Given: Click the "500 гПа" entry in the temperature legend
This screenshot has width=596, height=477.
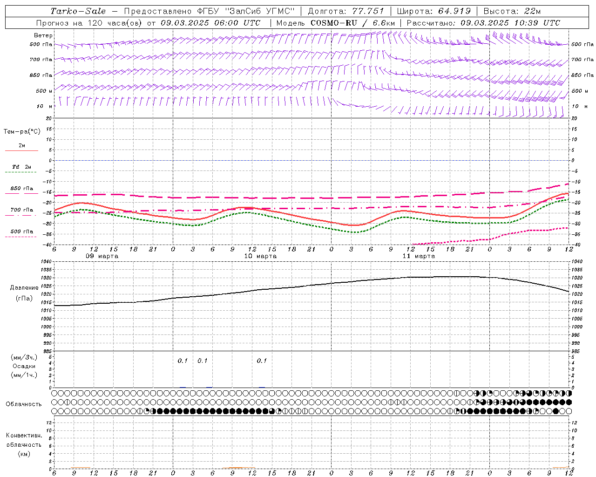Looking at the screenshot, I should pyautogui.click(x=22, y=232).
